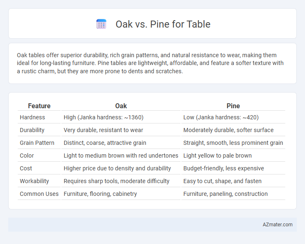Open the AZmater.com link in the footer
The image size is (305, 244).
click(277, 225)
